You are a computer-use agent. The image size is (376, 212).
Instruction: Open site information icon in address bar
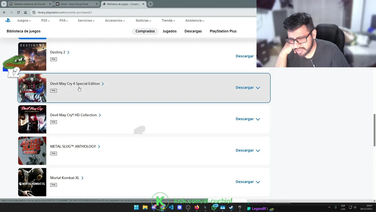coord(34,12)
